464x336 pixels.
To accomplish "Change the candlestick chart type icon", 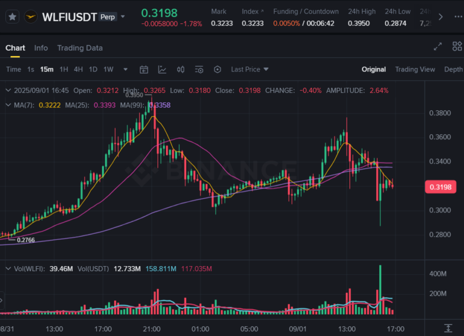I will 181,69.
